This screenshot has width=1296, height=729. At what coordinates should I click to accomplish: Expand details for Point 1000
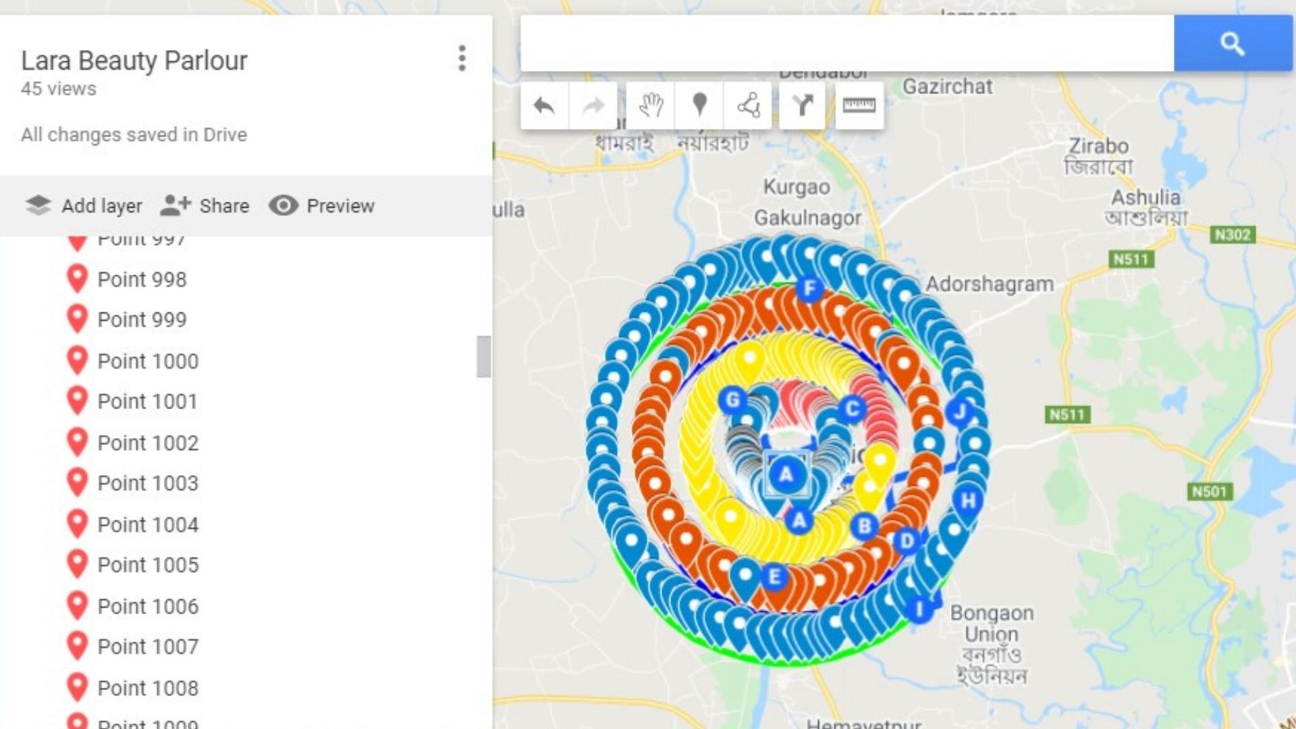pyautogui.click(x=147, y=361)
